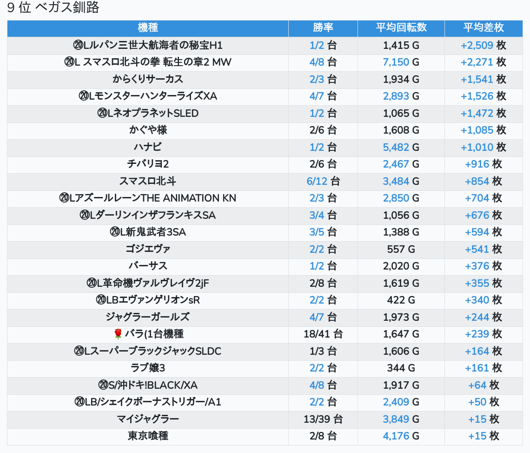Select the 平均差枚 column header
The height and width of the screenshot is (453, 530).
pyautogui.click(x=483, y=28)
